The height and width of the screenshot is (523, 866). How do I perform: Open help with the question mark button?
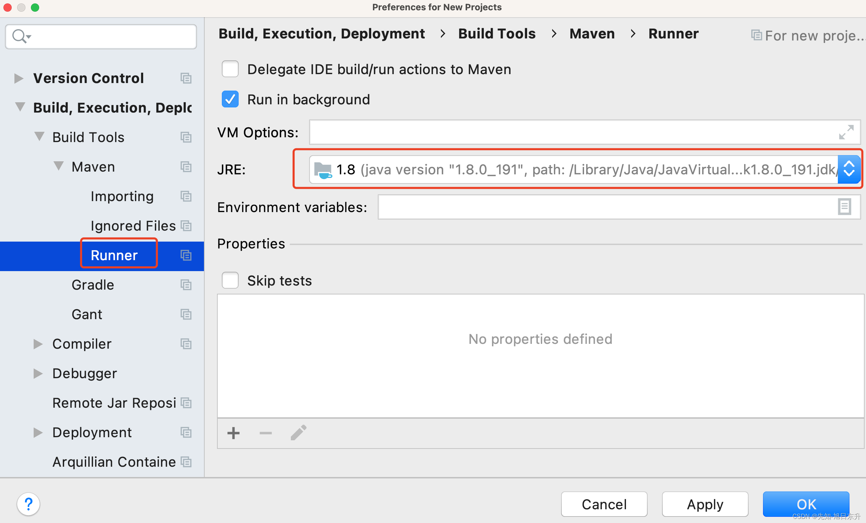29,504
